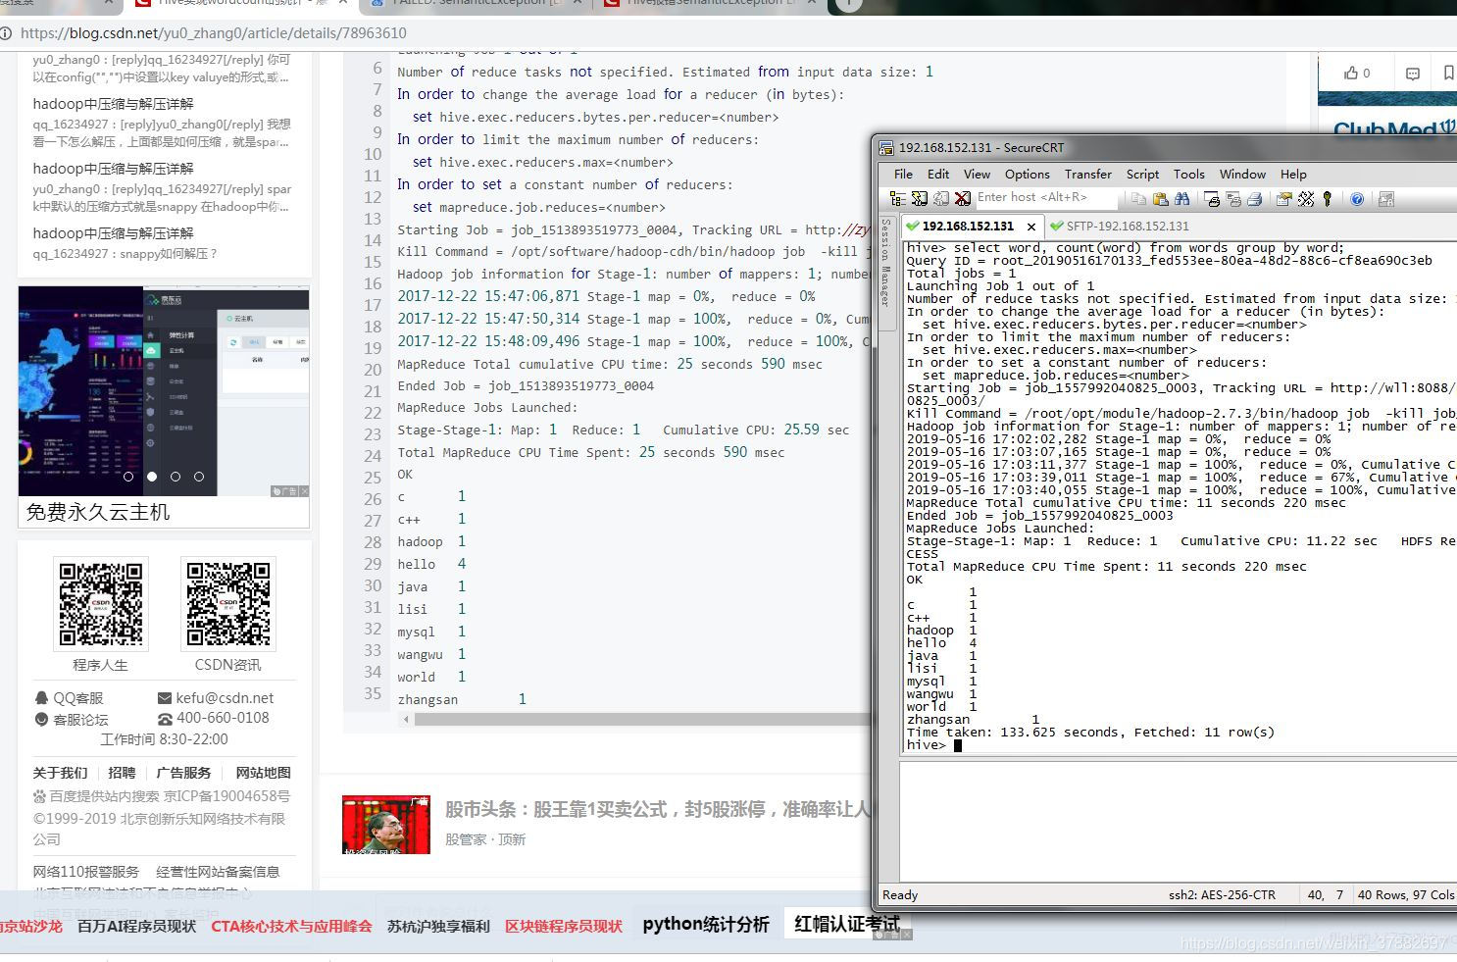Click CTA核心技术与应用峰会 banner link
Viewport: 1457px width, 962px height.
coord(291,926)
